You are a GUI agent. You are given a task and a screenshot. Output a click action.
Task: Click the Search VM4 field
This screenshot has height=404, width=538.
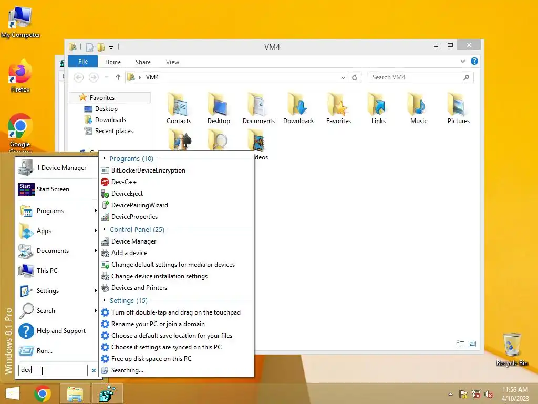(420, 77)
